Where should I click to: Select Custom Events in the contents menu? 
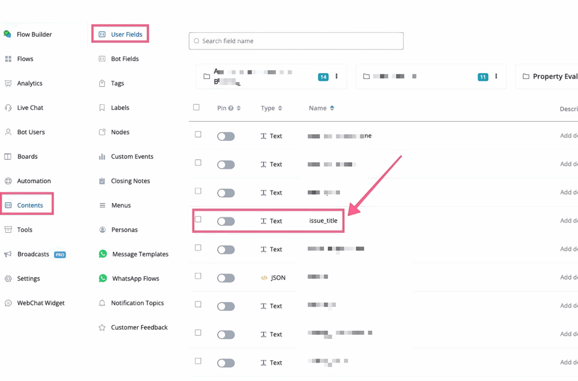point(132,157)
